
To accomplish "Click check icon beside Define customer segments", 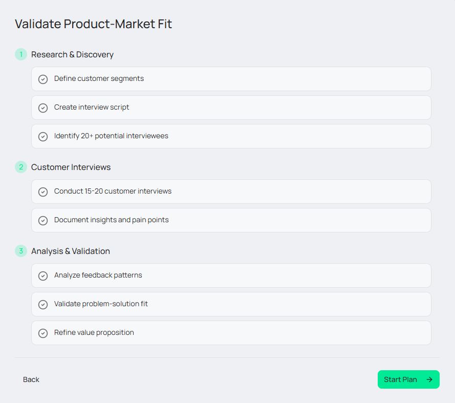I will point(43,79).
